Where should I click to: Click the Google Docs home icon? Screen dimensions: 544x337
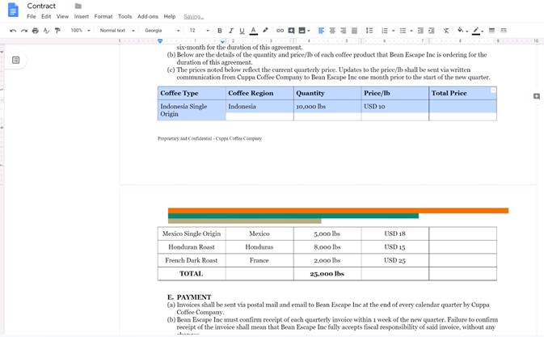pos(13,10)
